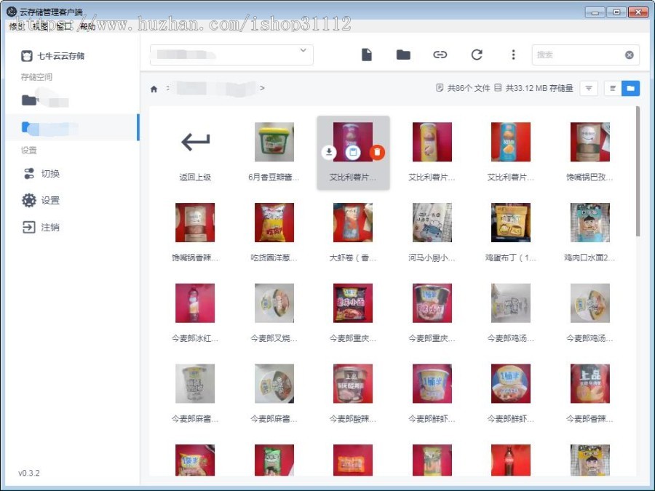This screenshot has height=491, width=655.
Task: Open the filter icon next to storage size
Action: coord(589,88)
